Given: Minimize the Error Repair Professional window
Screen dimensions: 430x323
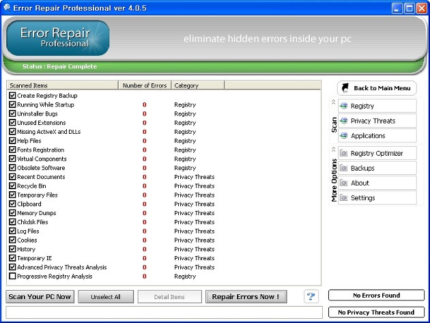Looking at the screenshot, I should coord(397,8).
